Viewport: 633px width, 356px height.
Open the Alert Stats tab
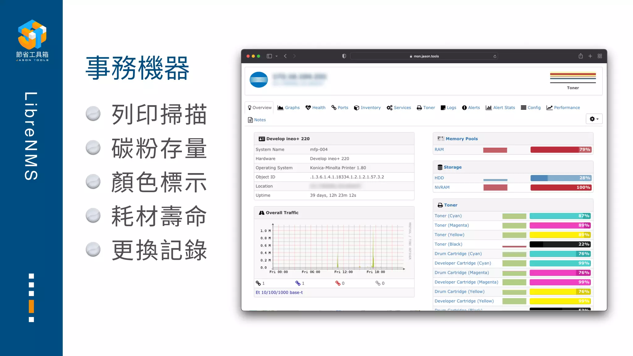pos(500,108)
